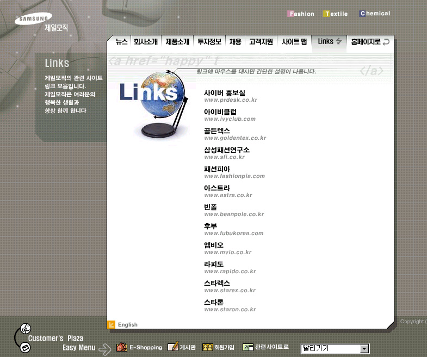Open the 후부 link

[210, 226]
